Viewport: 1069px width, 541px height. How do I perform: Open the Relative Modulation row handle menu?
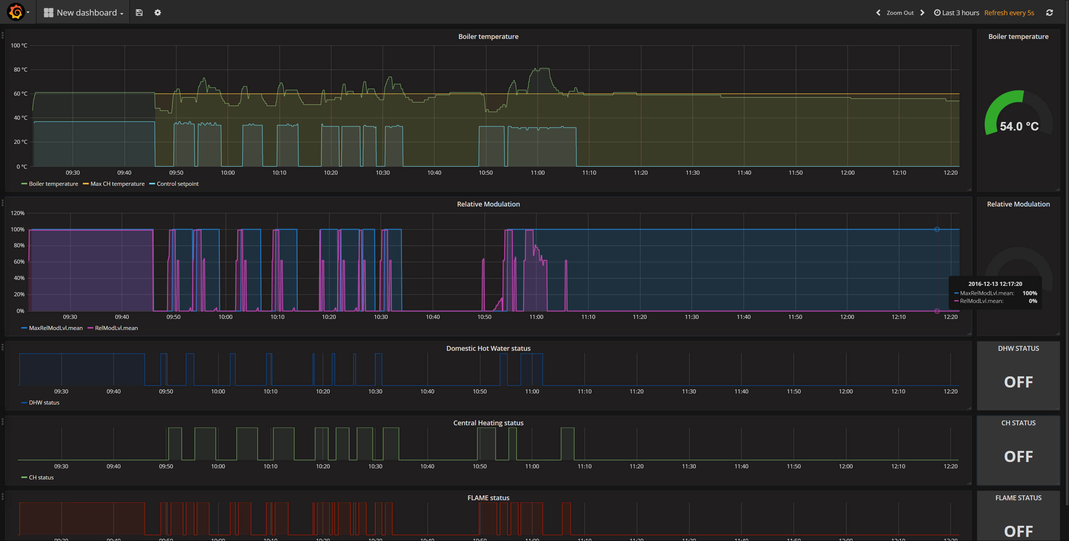click(3, 203)
